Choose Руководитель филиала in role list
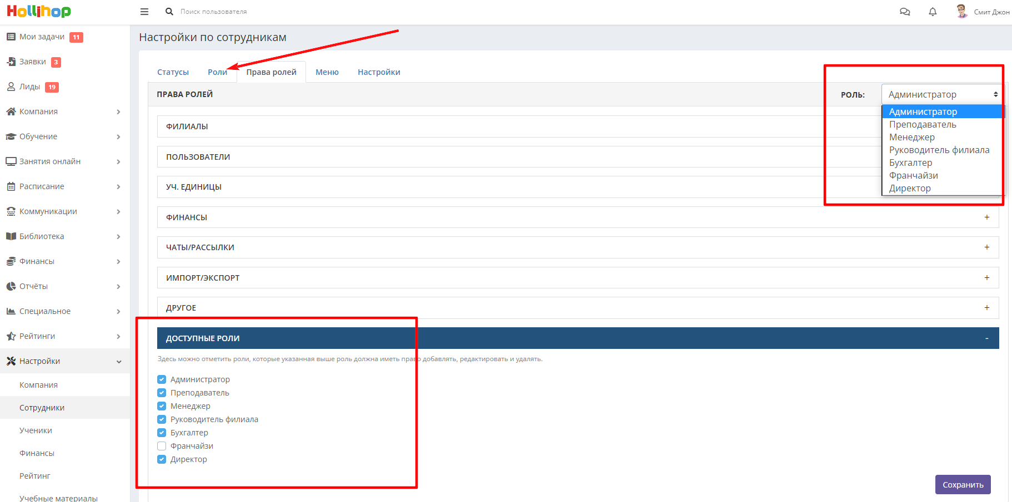Screen dimensions: 1012x502 click(942, 150)
